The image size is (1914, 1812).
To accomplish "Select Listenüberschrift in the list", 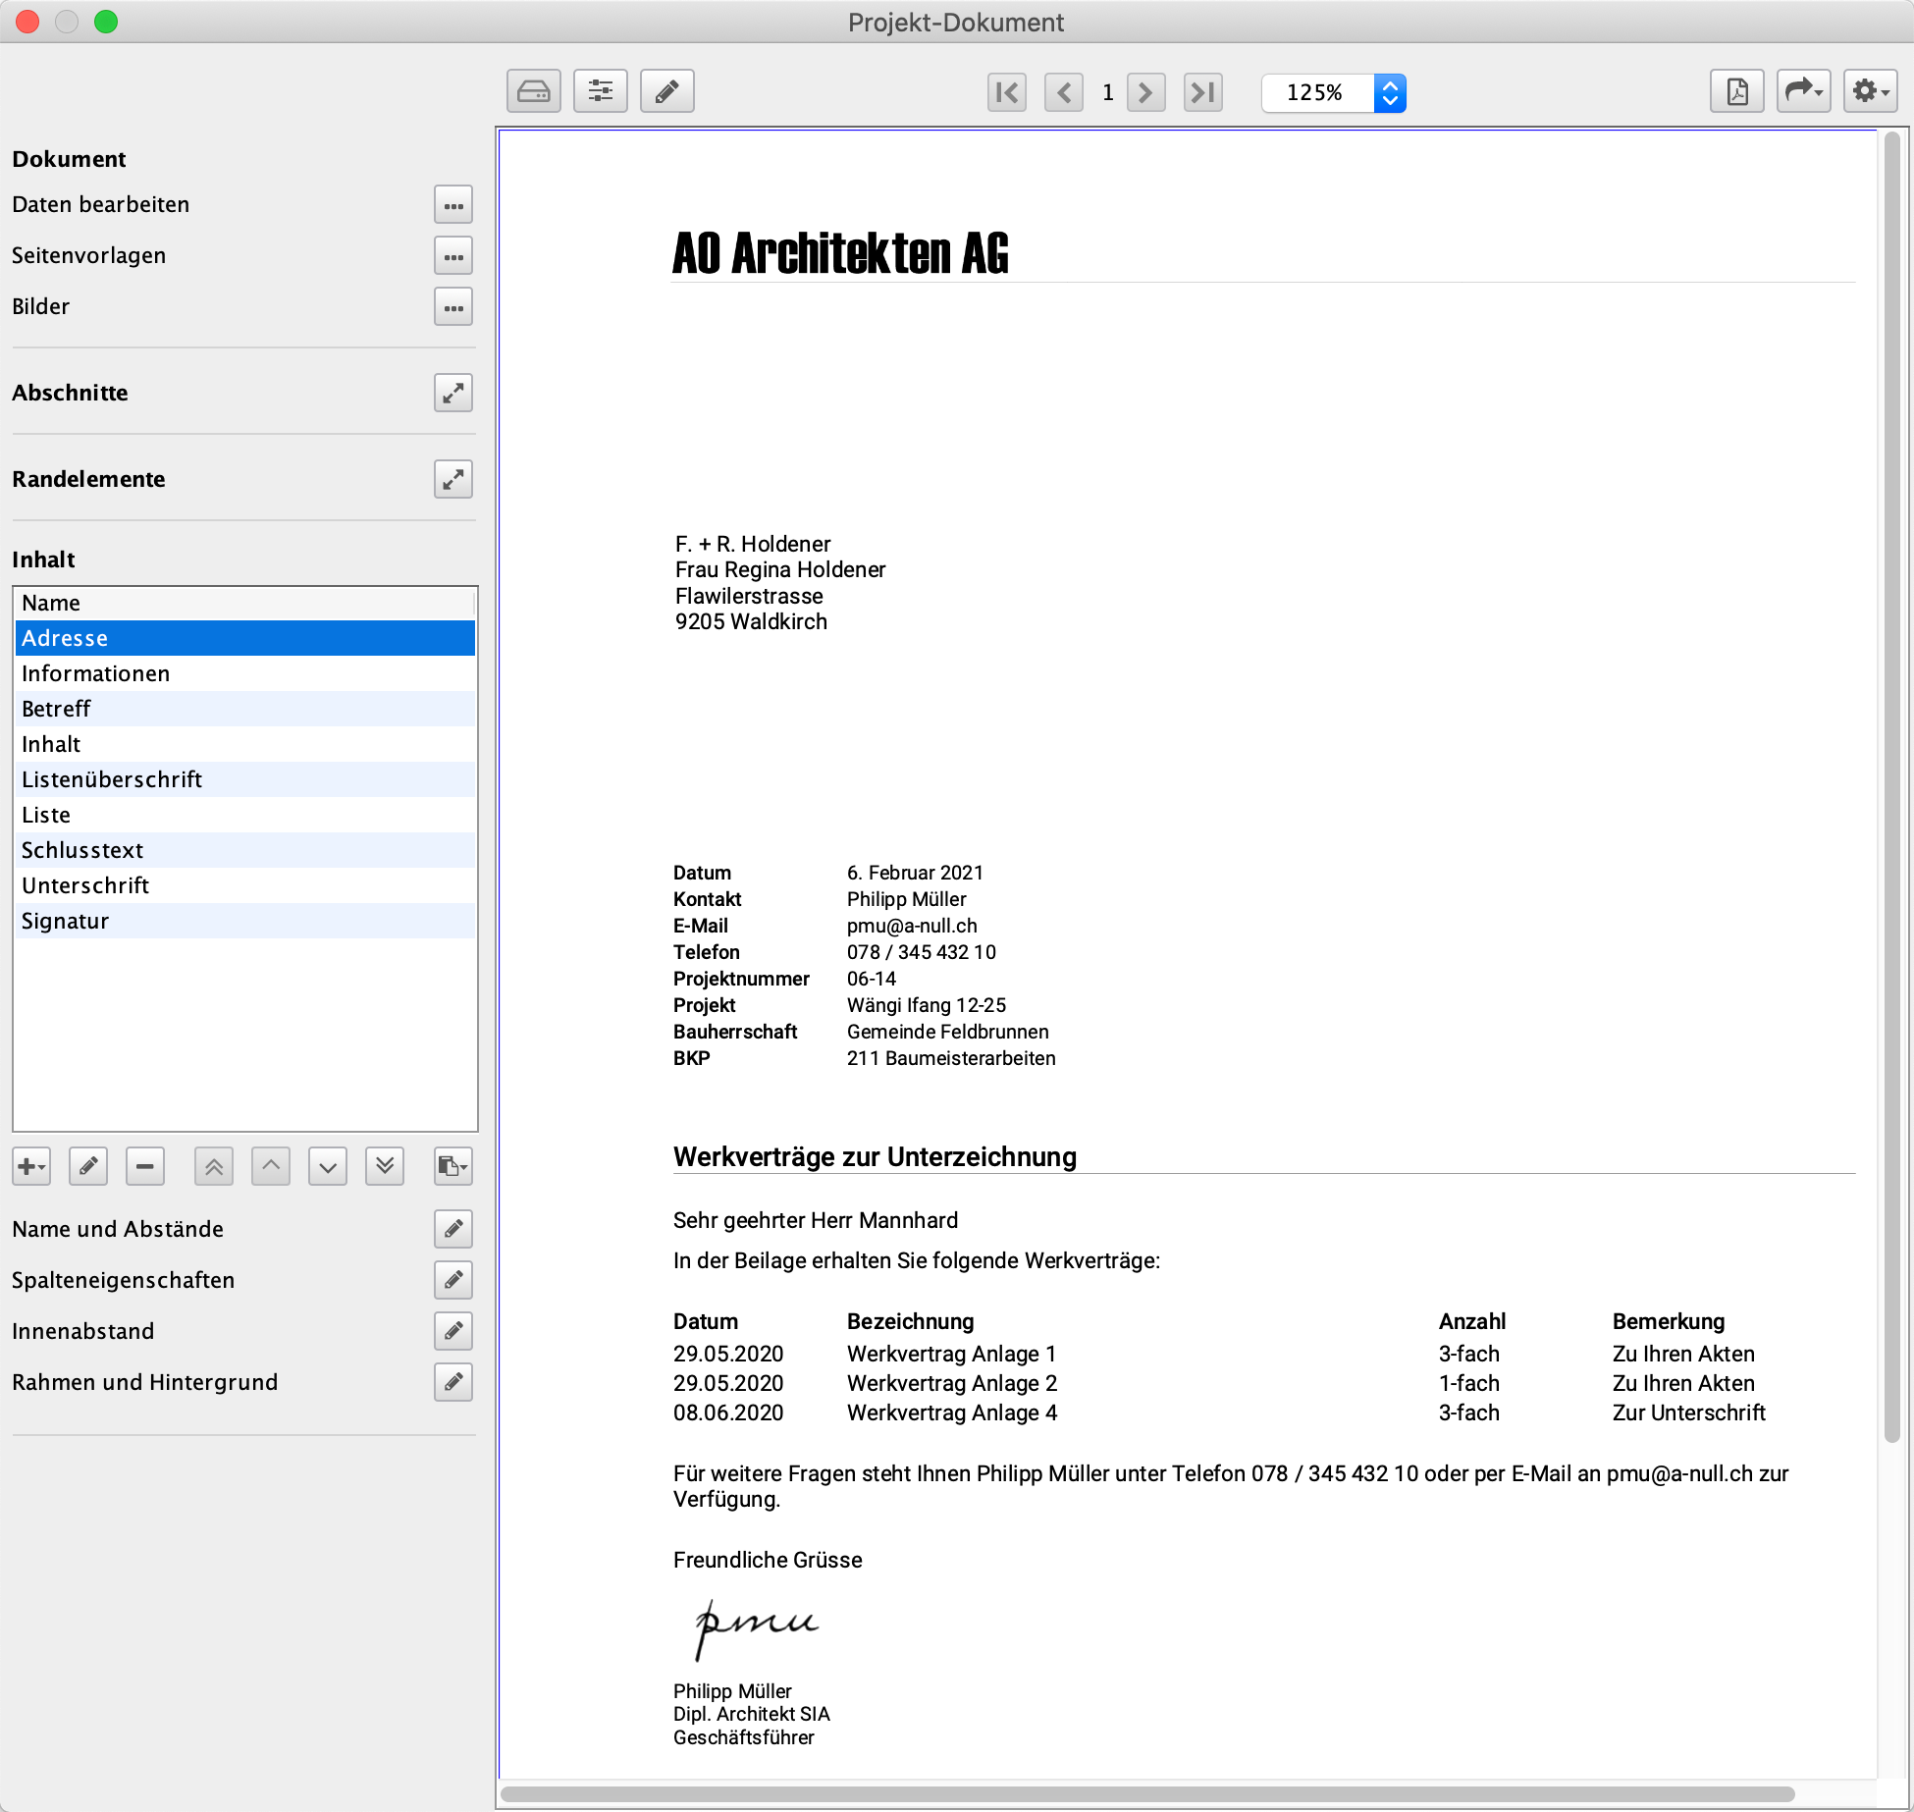I will tap(244, 779).
